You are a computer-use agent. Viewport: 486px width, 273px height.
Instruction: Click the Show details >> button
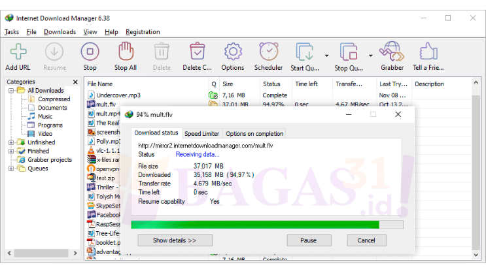(174, 240)
